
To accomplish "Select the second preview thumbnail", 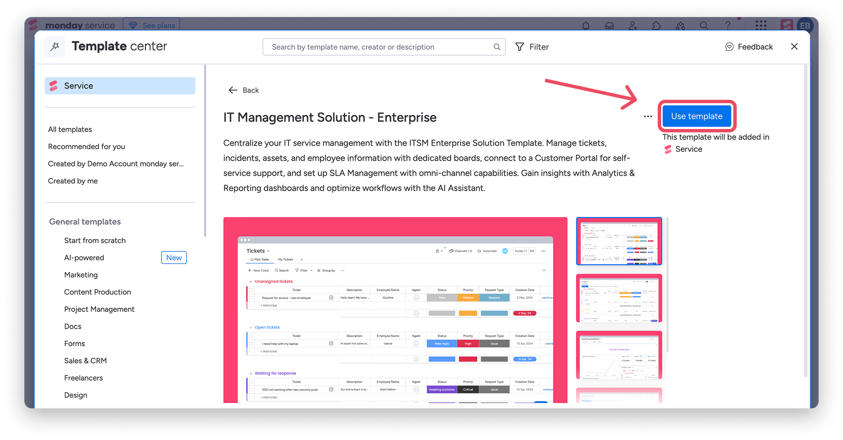I will tap(619, 298).
